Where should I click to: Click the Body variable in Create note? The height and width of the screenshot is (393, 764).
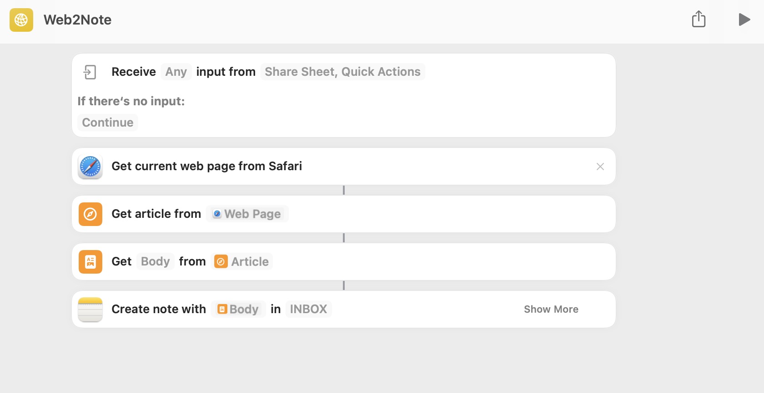238,309
